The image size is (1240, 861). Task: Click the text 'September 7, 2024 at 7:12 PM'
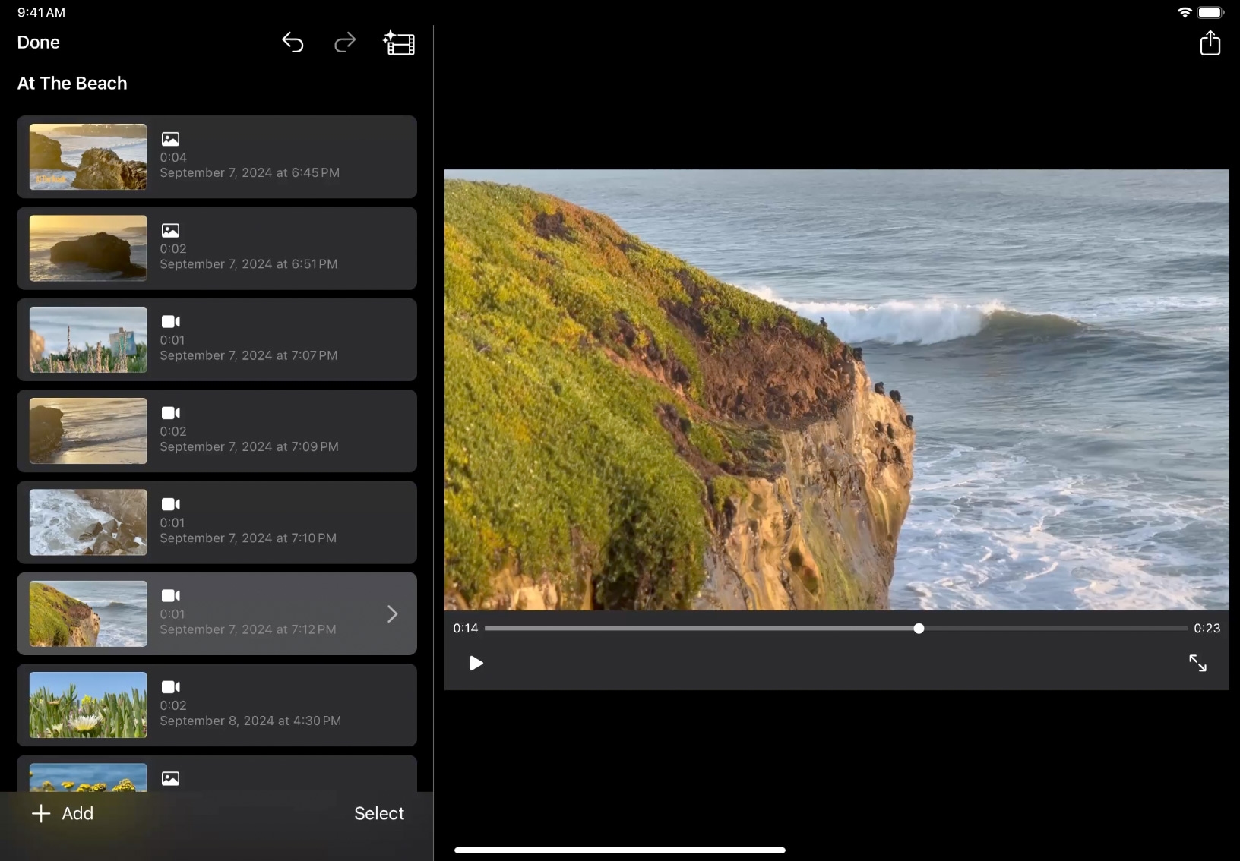click(248, 629)
